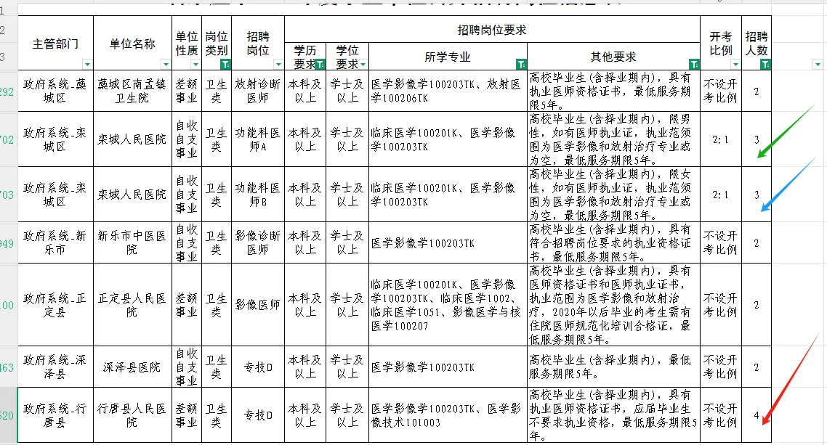Select cell 藁城区南孟镇卫生院
Screen dimensions: 827x445
point(132,91)
